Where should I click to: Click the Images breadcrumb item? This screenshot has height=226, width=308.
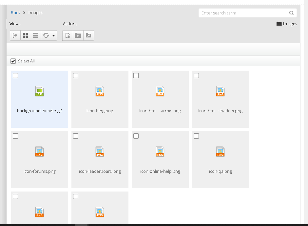(x=35, y=12)
